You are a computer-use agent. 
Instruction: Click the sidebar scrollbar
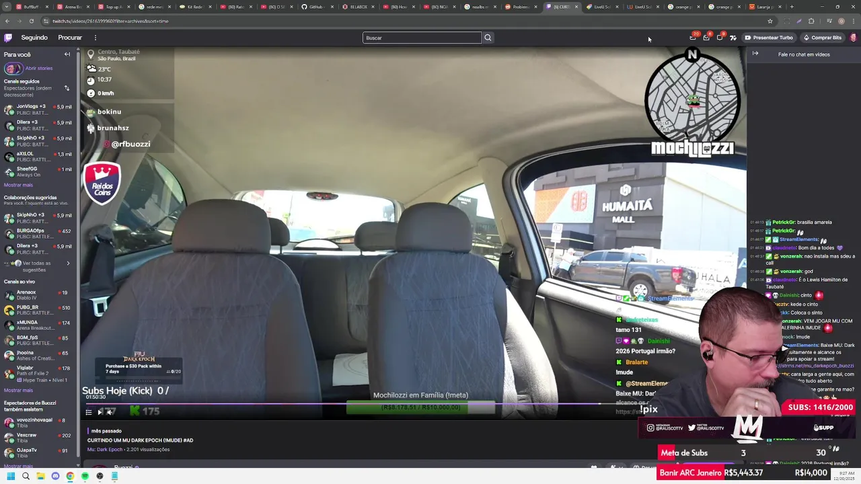tap(77, 255)
